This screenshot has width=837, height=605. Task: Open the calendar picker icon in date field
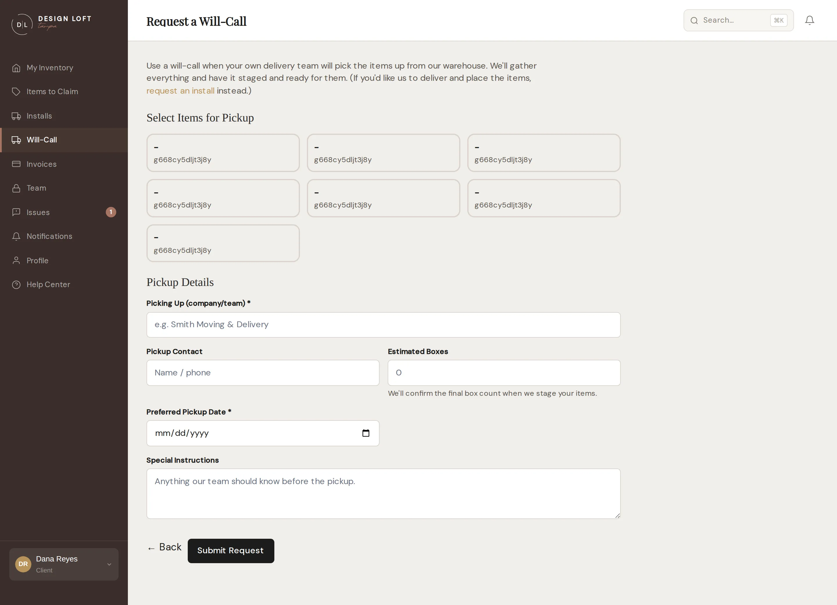tap(366, 433)
